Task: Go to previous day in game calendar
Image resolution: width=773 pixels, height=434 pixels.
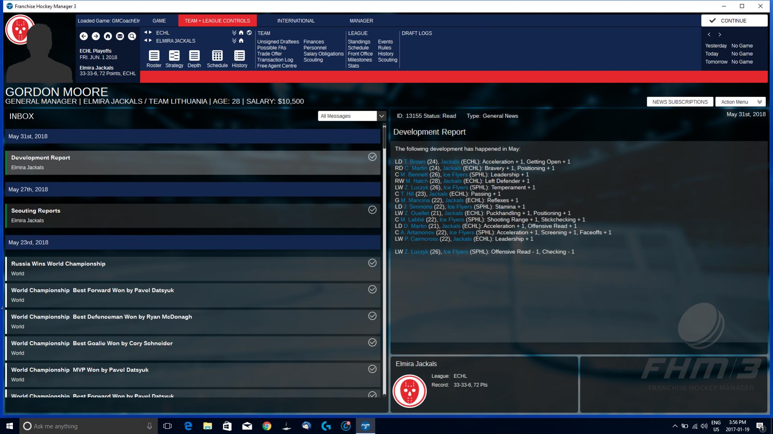Action: (x=709, y=35)
